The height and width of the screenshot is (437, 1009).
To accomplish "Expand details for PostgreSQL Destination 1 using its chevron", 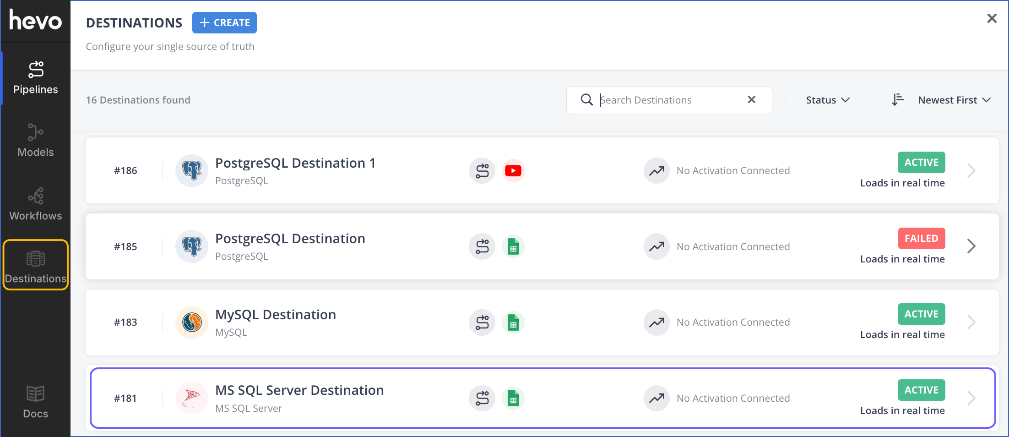I will (971, 170).
